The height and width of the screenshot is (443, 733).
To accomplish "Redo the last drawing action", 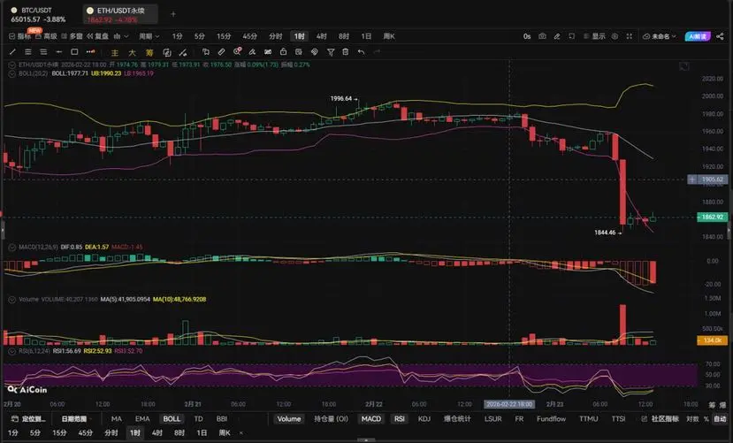I will click(377, 52).
